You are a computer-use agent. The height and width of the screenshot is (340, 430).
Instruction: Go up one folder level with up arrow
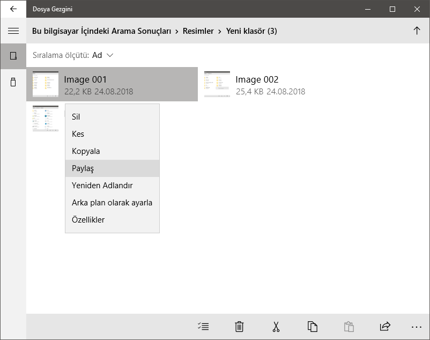[x=417, y=31]
